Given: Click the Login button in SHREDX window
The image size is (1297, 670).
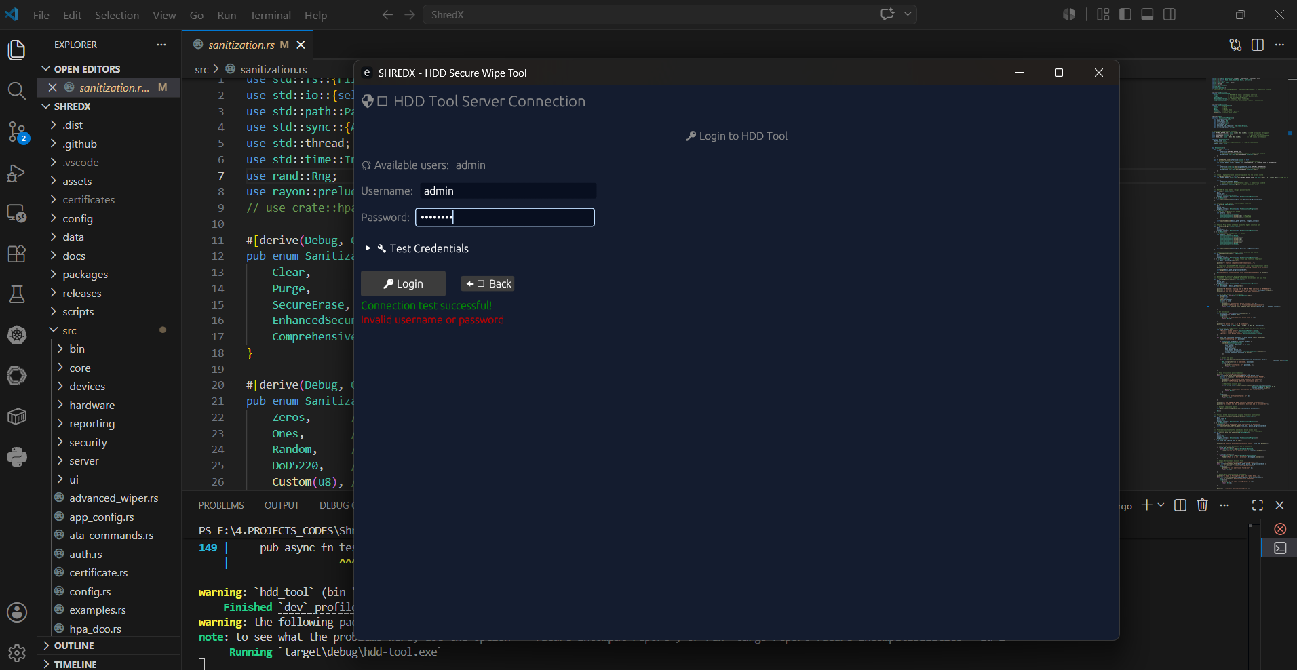Looking at the screenshot, I should click(x=403, y=283).
